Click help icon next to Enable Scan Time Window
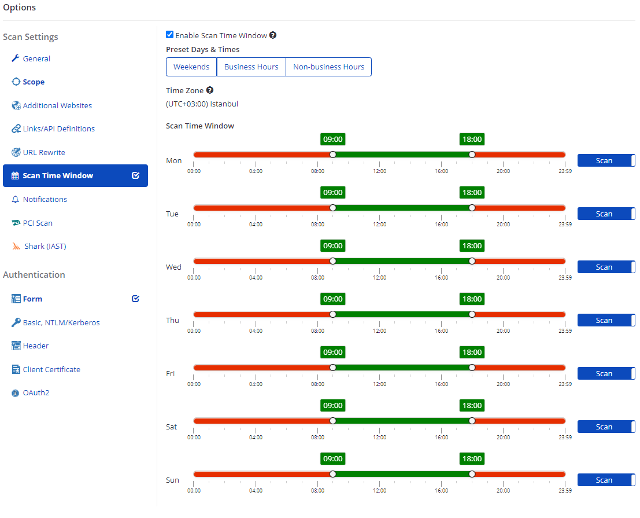The height and width of the screenshot is (518, 640). 273,35
